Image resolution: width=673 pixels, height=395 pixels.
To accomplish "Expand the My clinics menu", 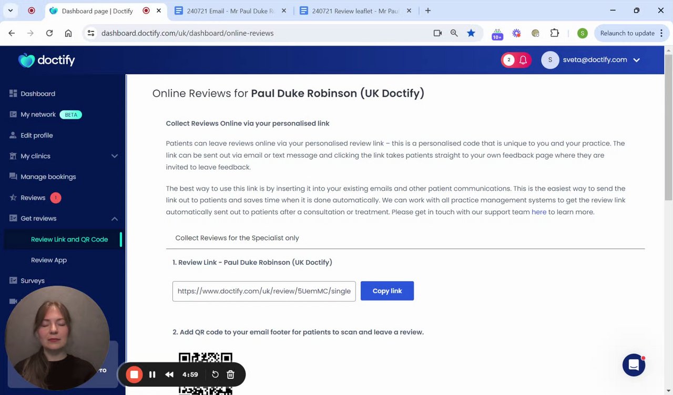I will click(114, 156).
